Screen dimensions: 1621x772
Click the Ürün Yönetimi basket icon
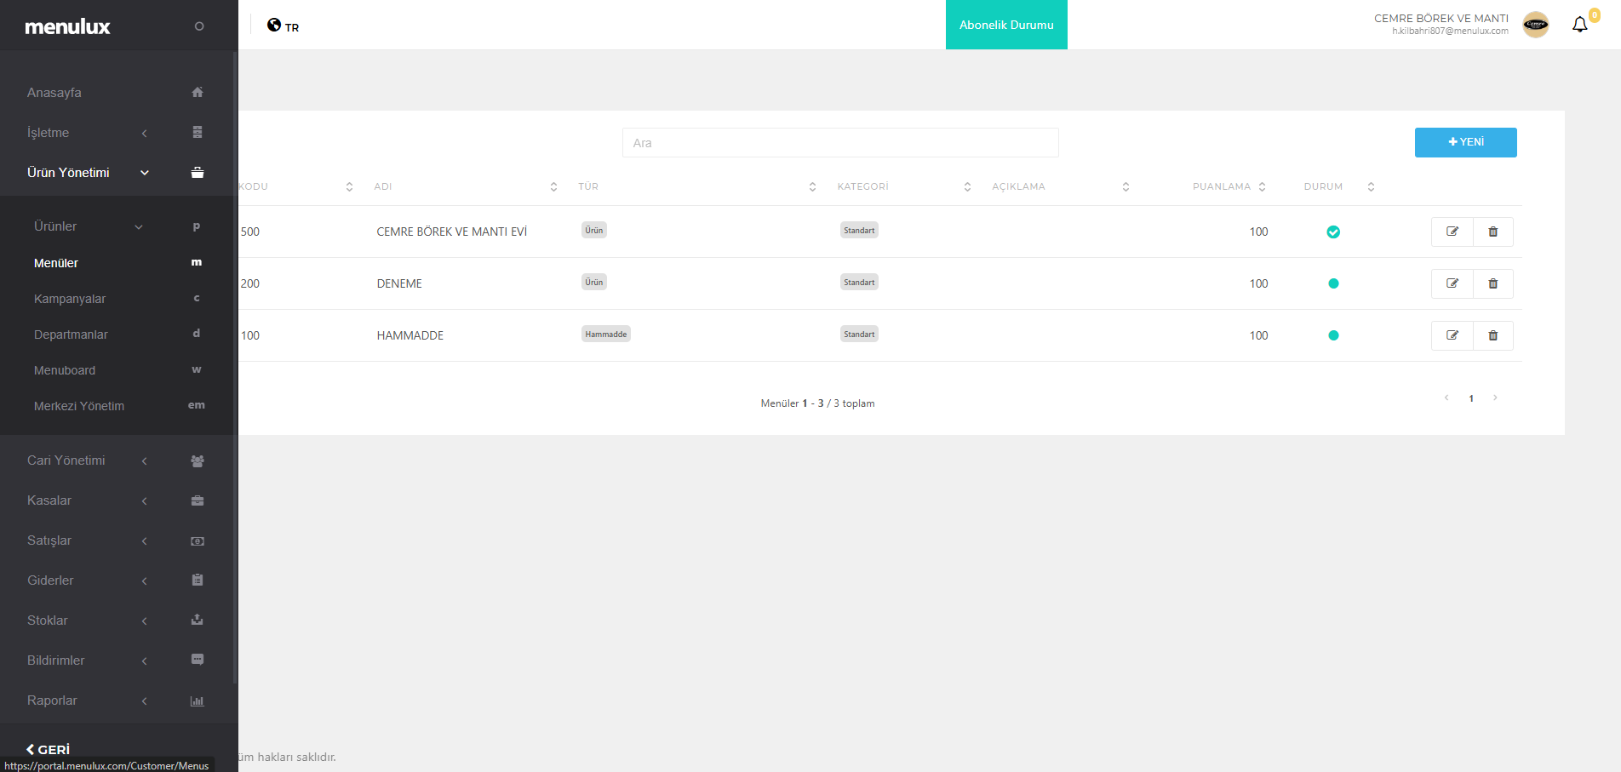(x=198, y=172)
